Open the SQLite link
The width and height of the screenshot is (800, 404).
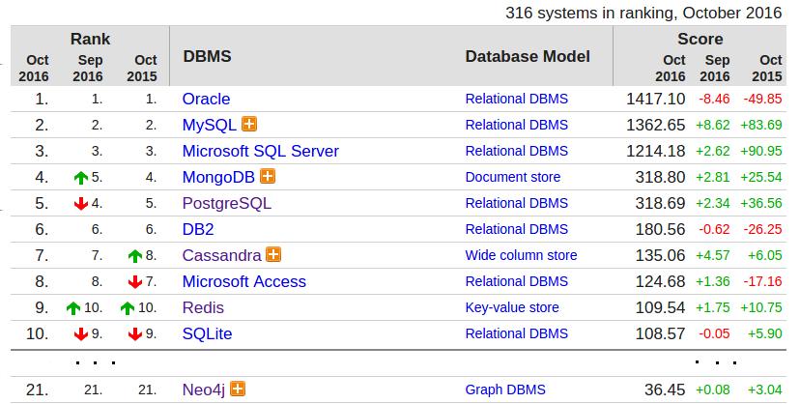(x=207, y=333)
